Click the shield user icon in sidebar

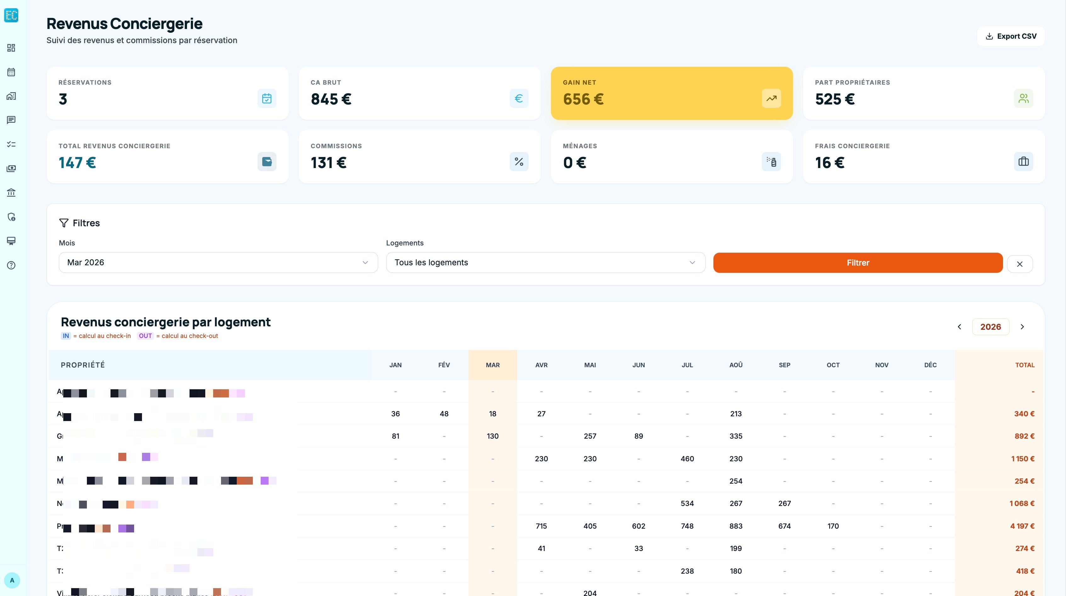click(11, 217)
